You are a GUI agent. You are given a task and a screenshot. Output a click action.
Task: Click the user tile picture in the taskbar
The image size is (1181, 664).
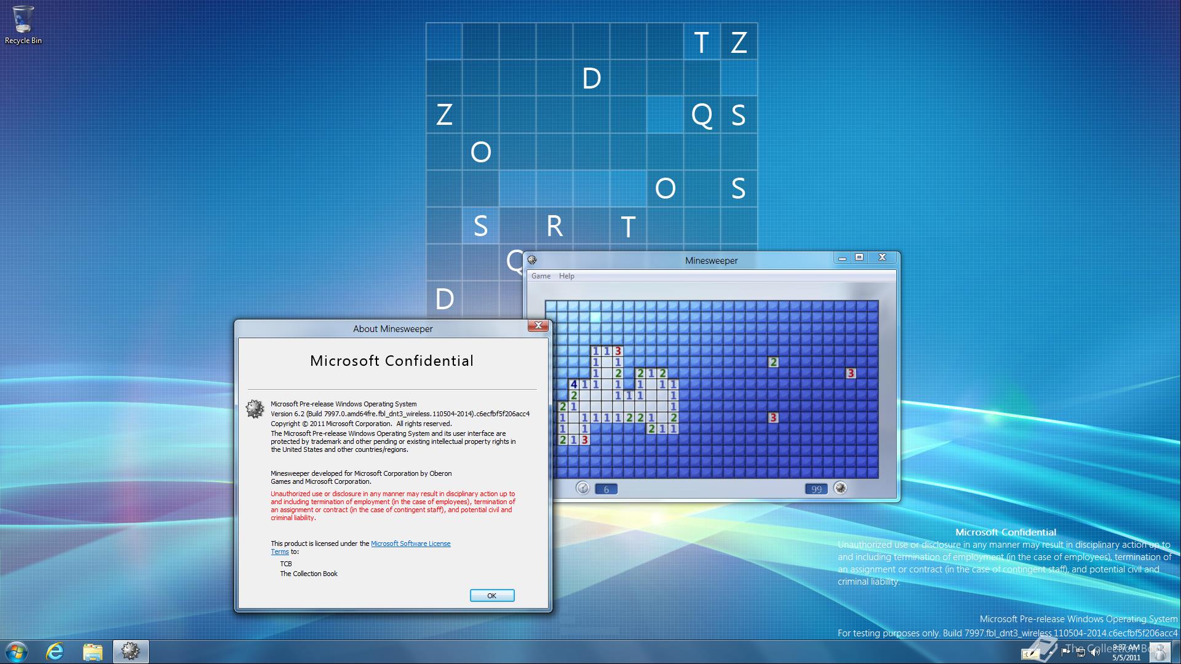pyautogui.click(x=1160, y=652)
